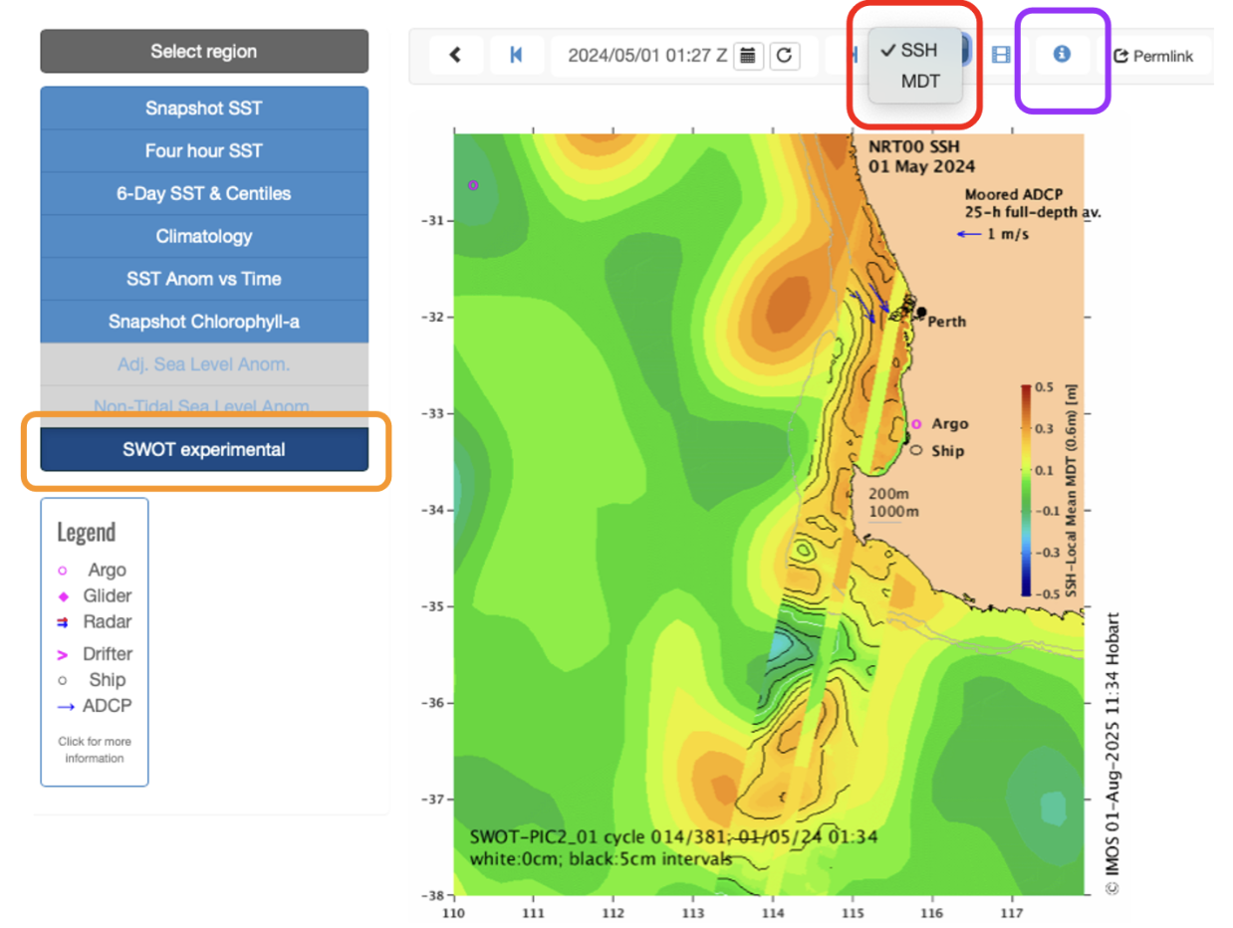Click the blue information icon

coord(1062,55)
